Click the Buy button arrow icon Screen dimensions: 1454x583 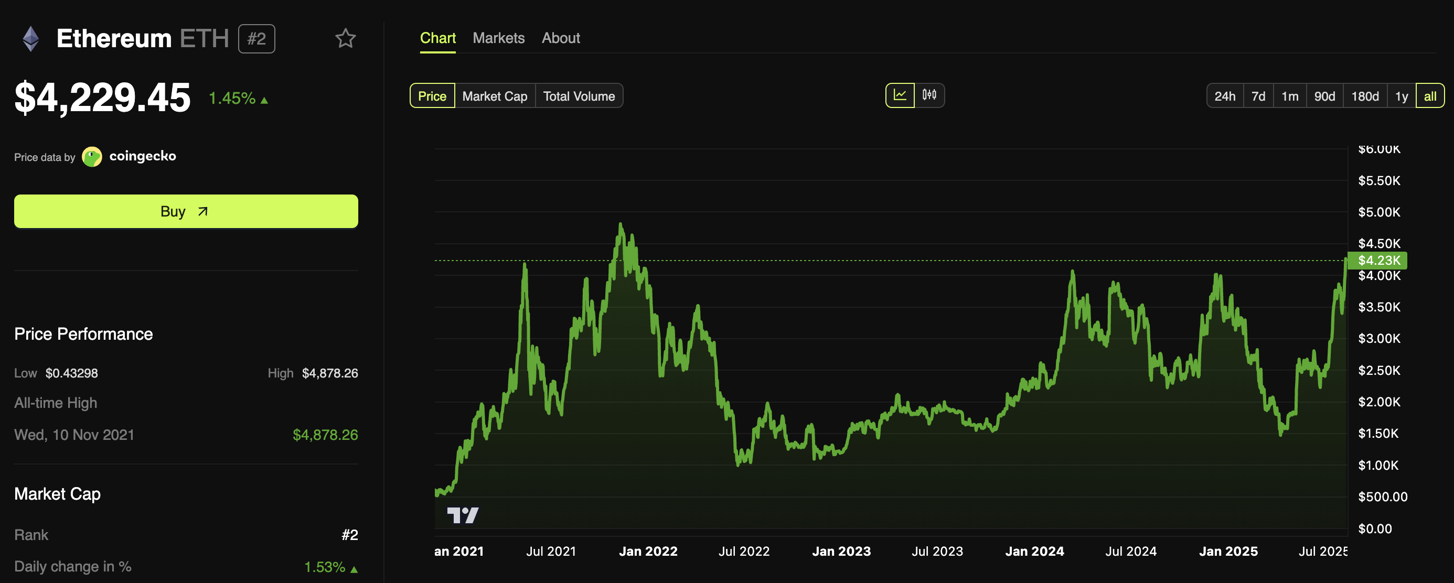202,212
